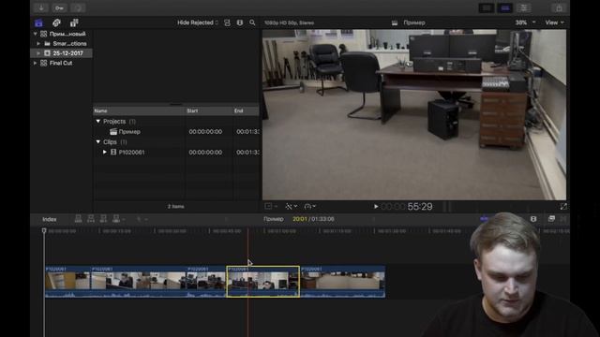This screenshot has height=337, width=600.
Task: Toggle the Inspector panel
Action: 523,7
